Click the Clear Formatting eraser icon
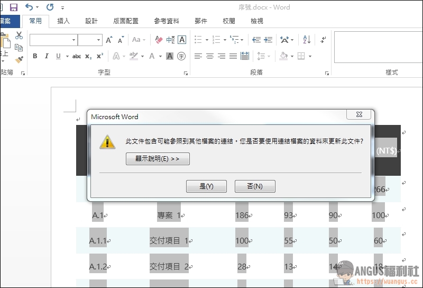The width and height of the screenshot is (423, 288). click(159, 40)
